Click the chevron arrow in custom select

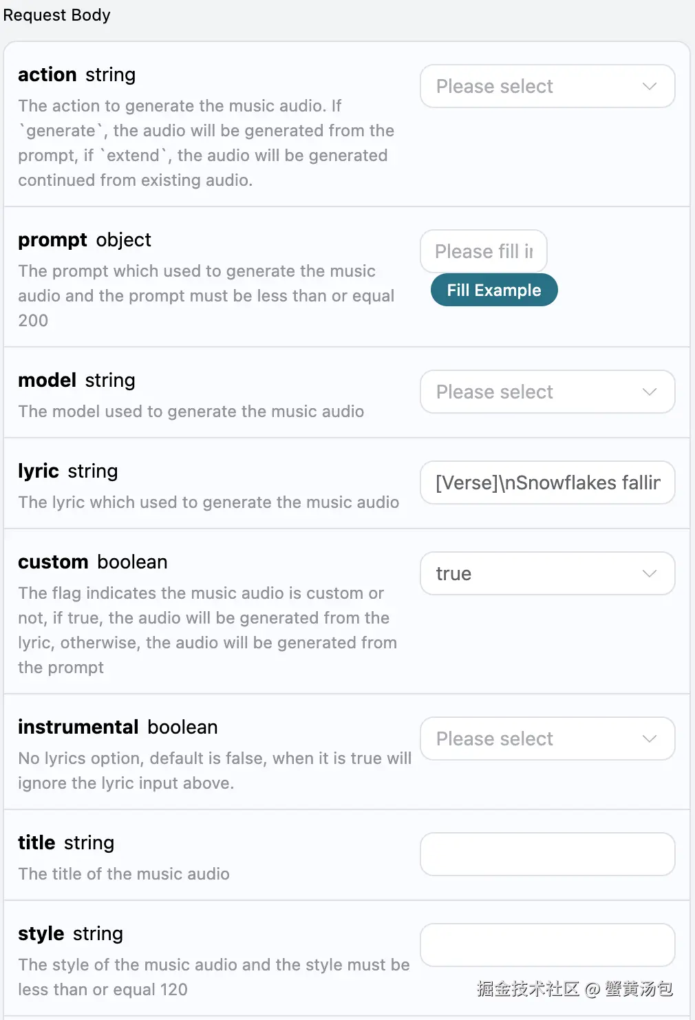point(649,573)
